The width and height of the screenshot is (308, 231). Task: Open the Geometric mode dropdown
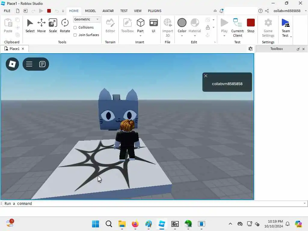point(87,19)
